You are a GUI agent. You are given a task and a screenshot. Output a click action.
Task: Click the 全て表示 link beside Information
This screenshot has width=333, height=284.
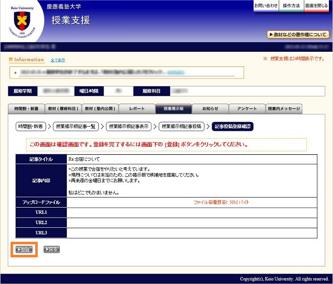58,60
